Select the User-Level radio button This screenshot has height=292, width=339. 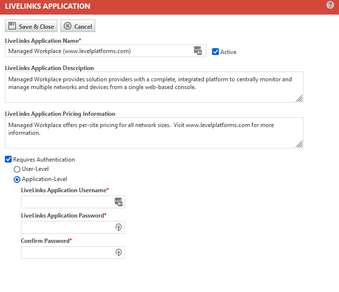click(17, 169)
